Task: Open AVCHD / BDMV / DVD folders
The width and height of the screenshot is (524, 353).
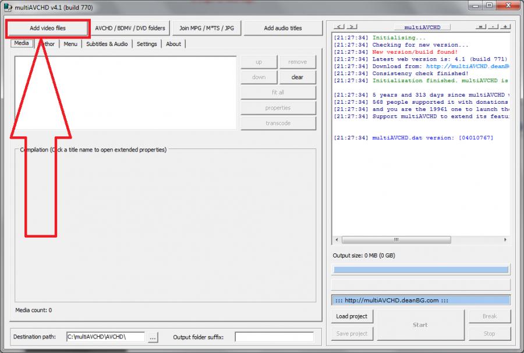Action: tap(130, 28)
